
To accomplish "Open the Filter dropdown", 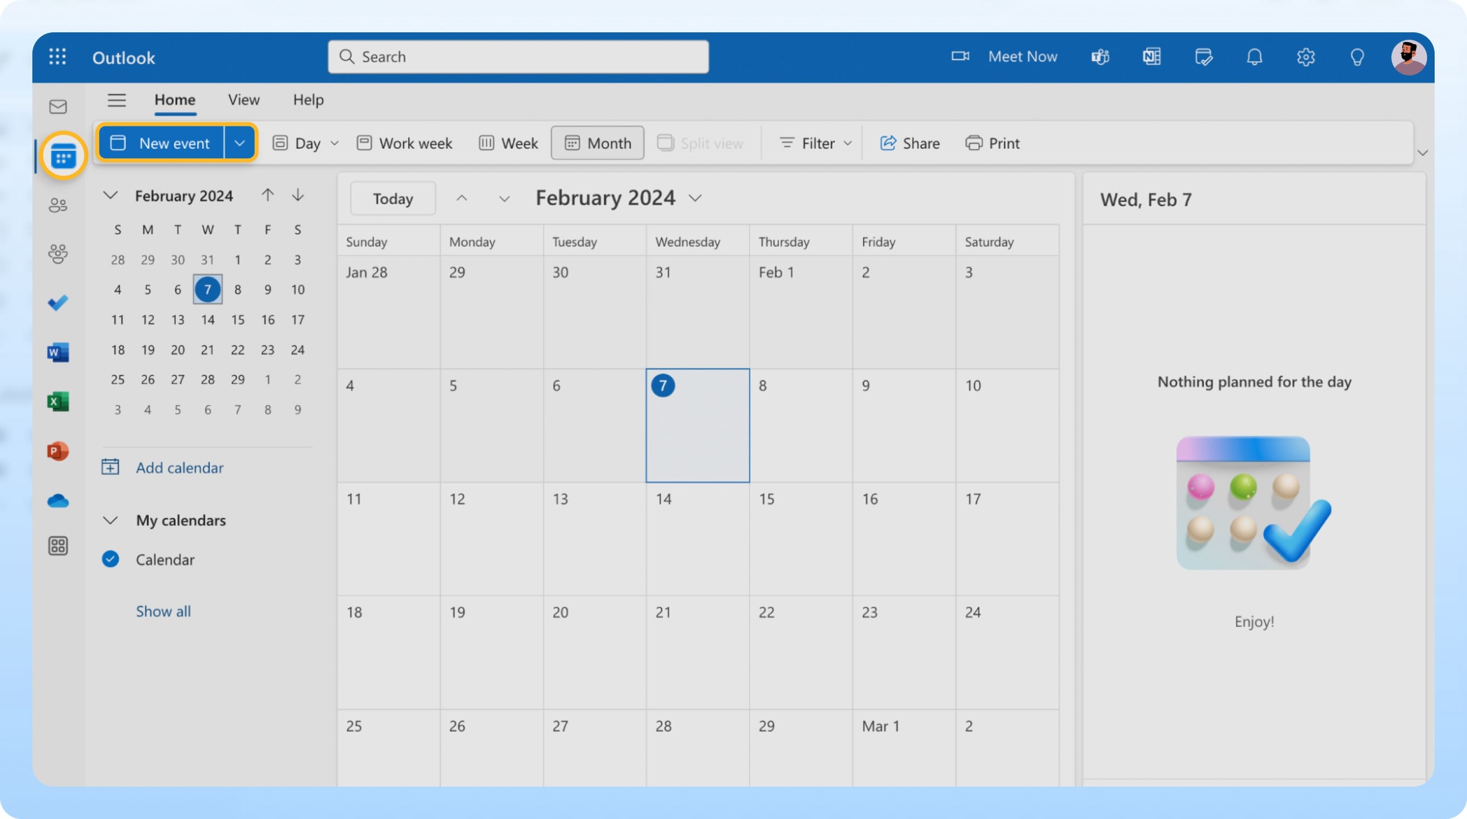I will 815,143.
